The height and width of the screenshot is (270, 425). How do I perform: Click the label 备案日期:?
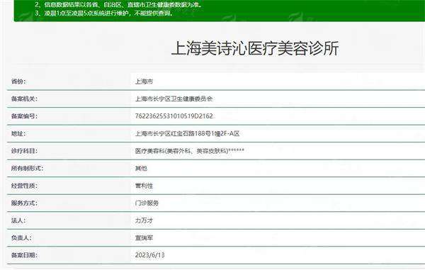tap(24, 255)
